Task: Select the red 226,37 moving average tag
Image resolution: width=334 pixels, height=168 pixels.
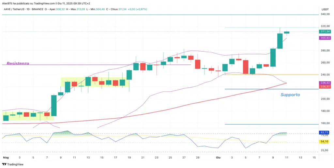Action: pos(325,86)
